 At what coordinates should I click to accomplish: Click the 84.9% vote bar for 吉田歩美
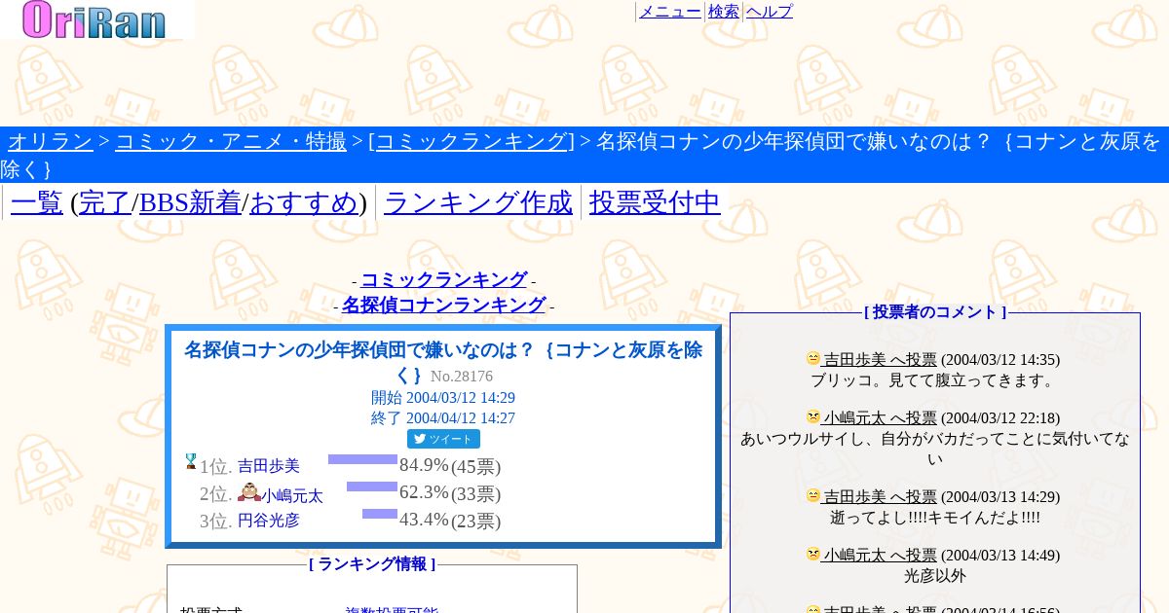[x=362, y=459]
